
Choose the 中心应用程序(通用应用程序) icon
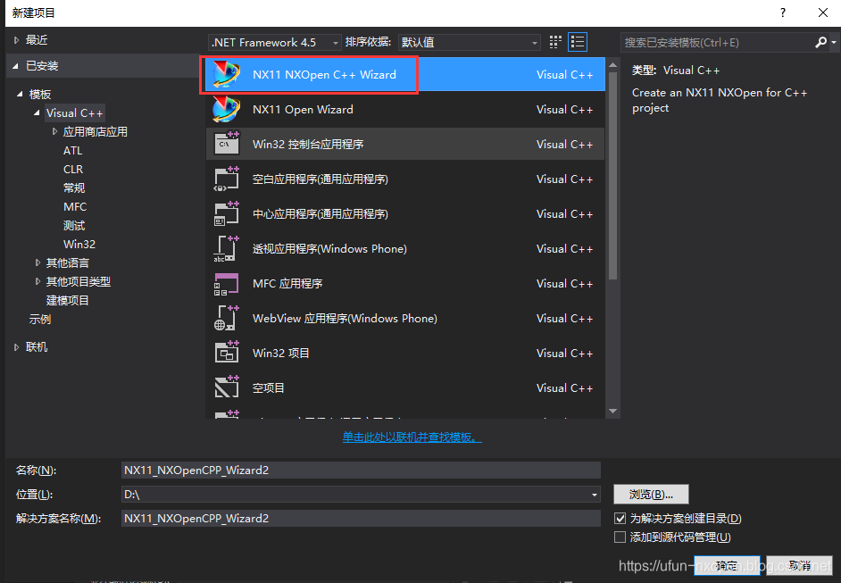click(227, 213)
